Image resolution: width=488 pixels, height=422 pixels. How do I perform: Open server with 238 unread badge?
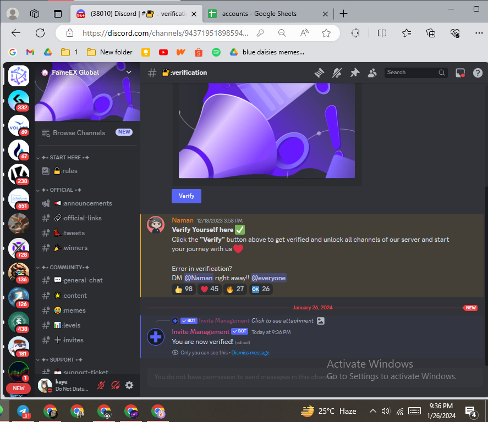tap(19, 174)
